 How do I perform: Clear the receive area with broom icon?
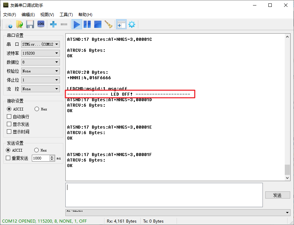(x=108, y=24)
